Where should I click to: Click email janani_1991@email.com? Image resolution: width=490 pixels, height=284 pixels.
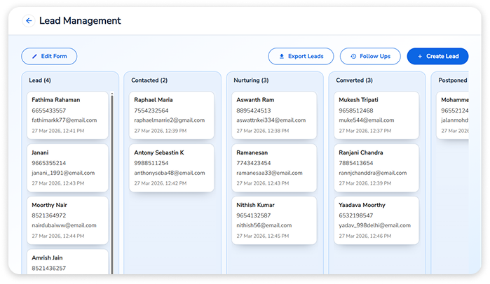63,173
